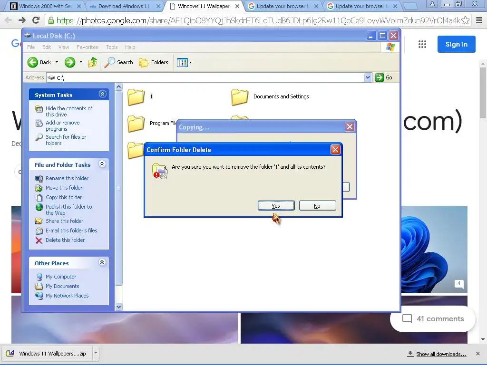
Task: Click the task pane scrollbar down arrow
Action: click(x=118, y=307)
